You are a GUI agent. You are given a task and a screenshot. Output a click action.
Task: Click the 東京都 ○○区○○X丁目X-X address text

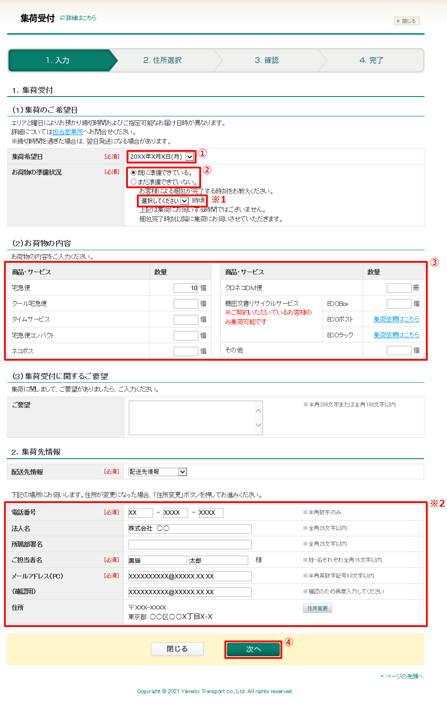click(x=171, y=617)
